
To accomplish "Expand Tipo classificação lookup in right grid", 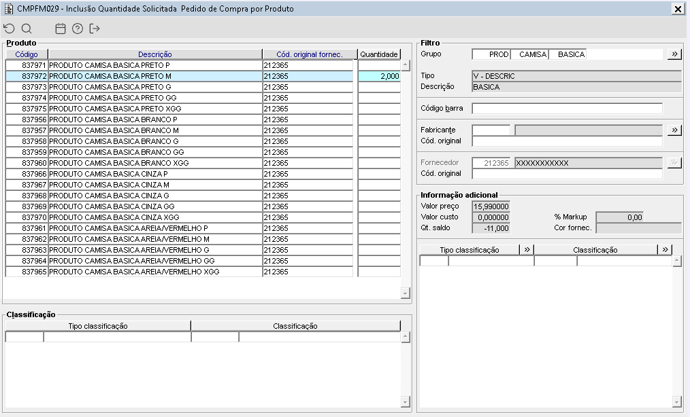I will [527, 249].
